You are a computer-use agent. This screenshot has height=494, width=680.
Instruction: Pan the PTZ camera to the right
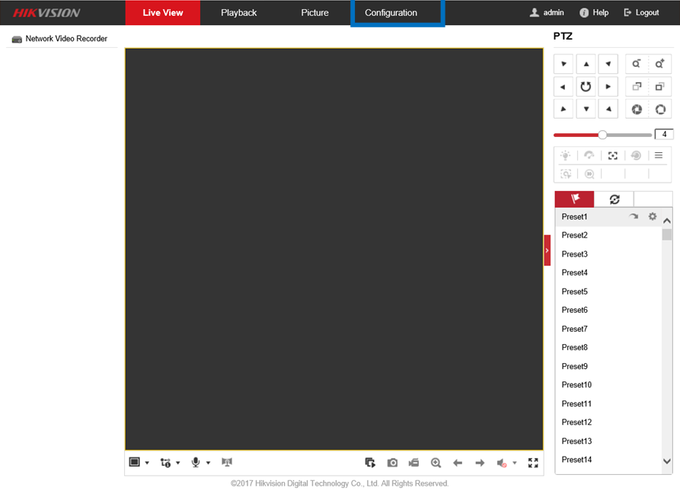click(608, 87)
